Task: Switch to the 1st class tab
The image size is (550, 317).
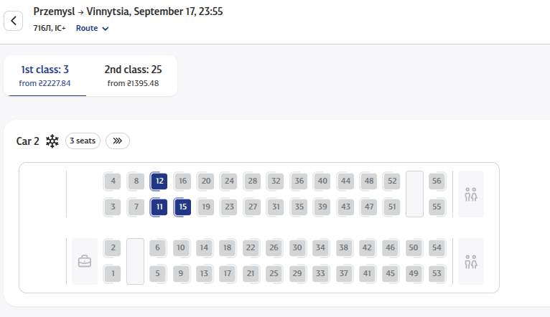Action: (x=45, y=75)
